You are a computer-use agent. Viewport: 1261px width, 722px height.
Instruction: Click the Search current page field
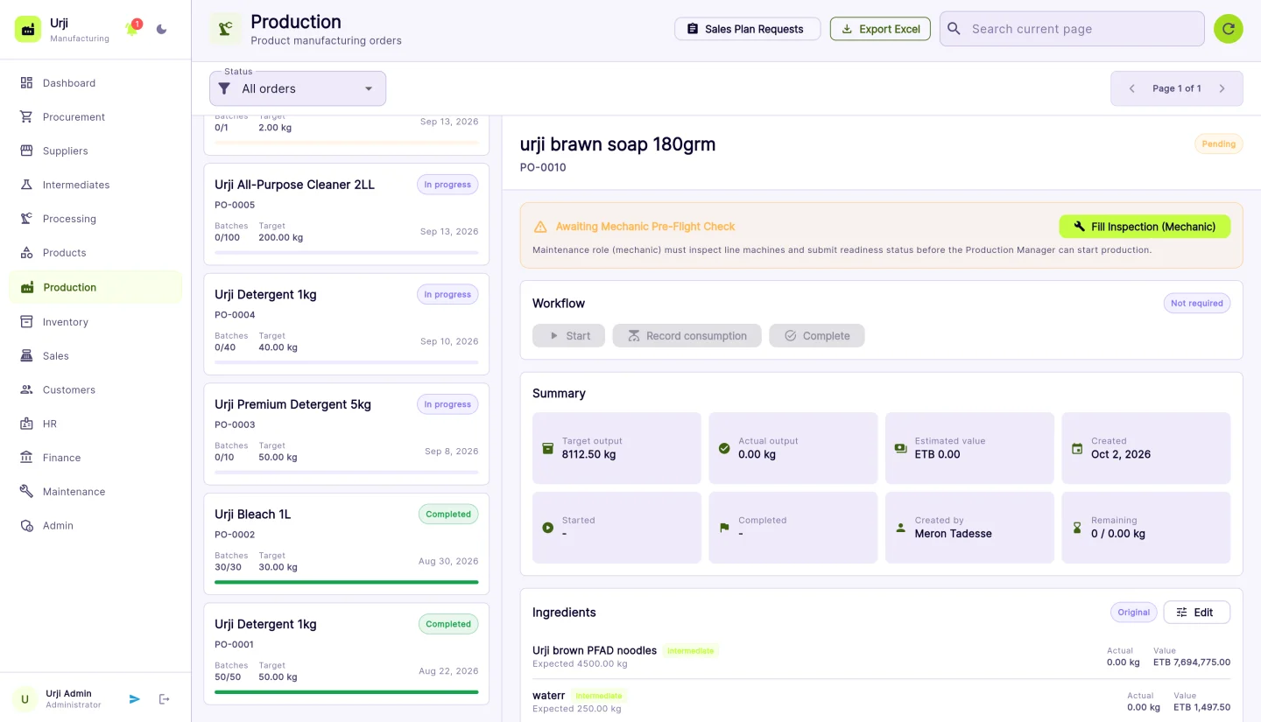(x=1072, y=29)
